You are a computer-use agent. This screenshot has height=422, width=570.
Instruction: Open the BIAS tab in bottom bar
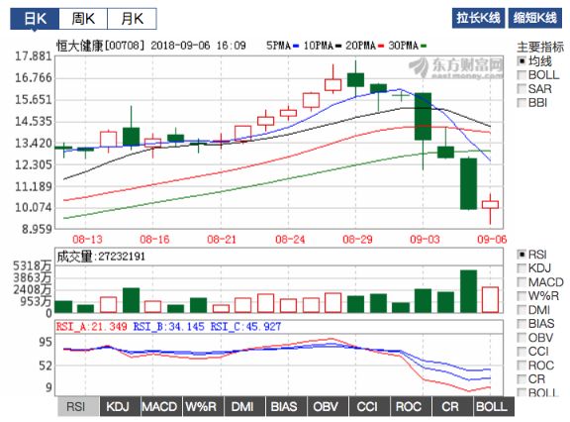pos(286,406)
